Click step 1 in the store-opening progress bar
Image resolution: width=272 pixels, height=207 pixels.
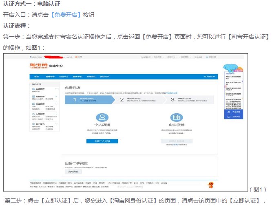click(x=90, y=99)
